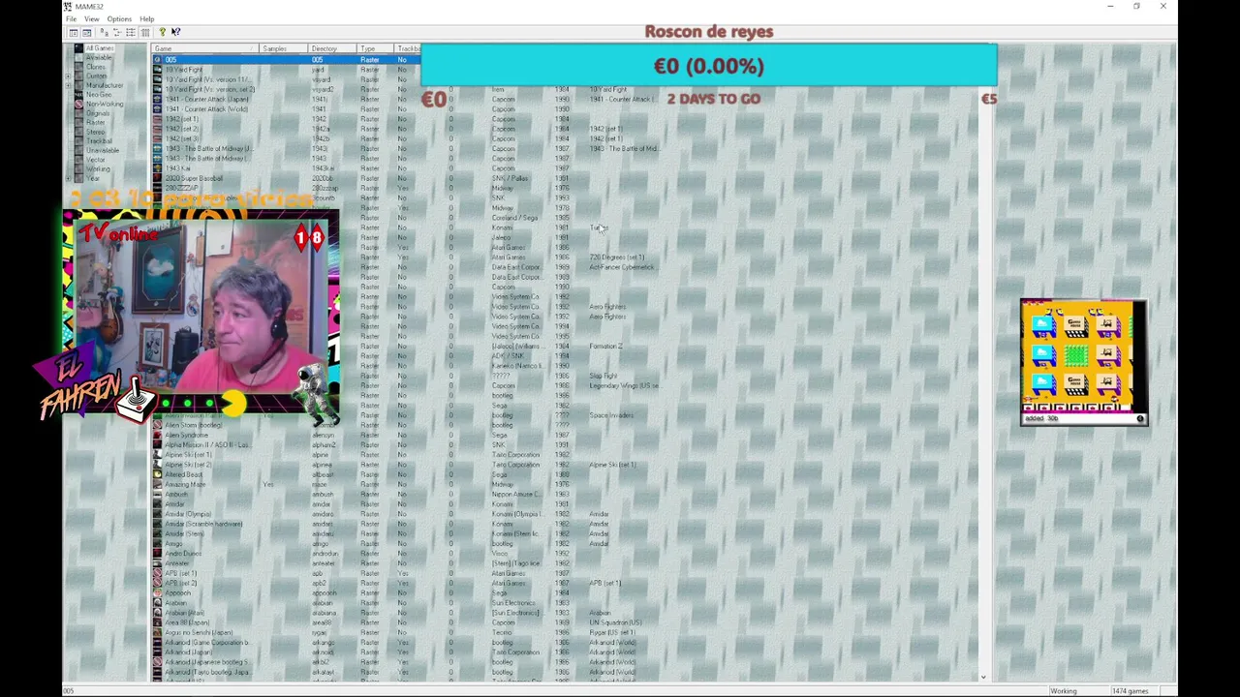Click the icon beside Andro Dunos
Screen dimensions: 1240x697
click(157, 554)
